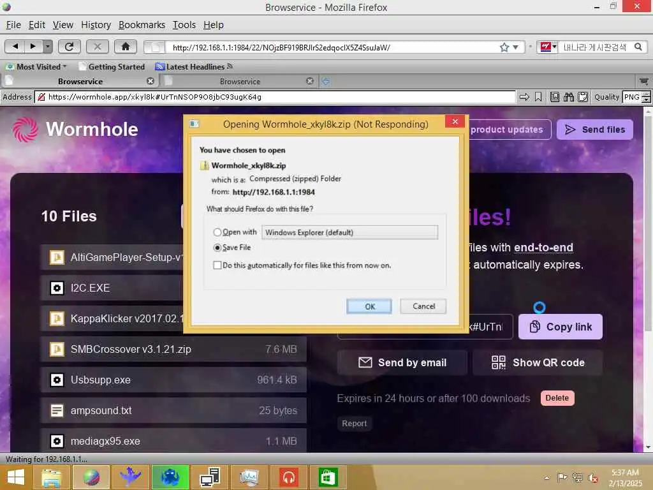
Task: Open the Most Visited bookmarks folder
Action: [x=36, y=66]
